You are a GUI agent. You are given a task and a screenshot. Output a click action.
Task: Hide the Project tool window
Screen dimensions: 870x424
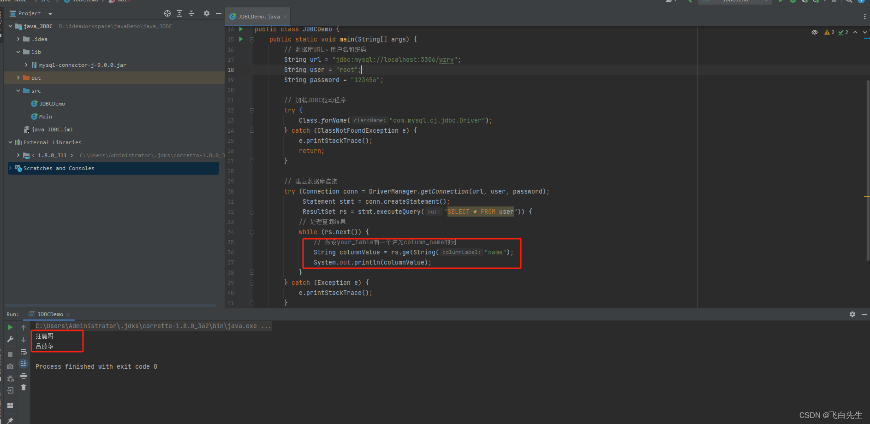click(219, 13)
